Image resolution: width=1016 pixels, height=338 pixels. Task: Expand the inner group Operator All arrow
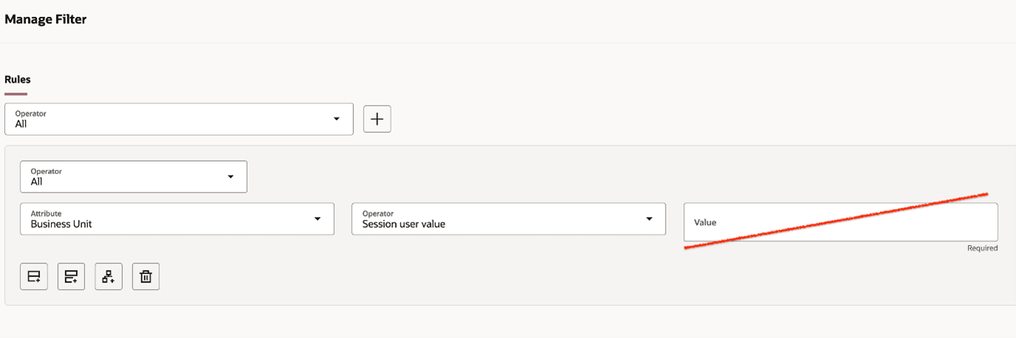(x=231, y=176)
